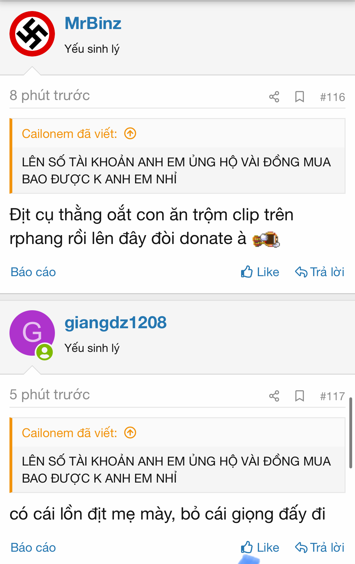This screenshot has width=355, height=564.
Task: Open post permalink #117
Action: click(x=332, y=396)
